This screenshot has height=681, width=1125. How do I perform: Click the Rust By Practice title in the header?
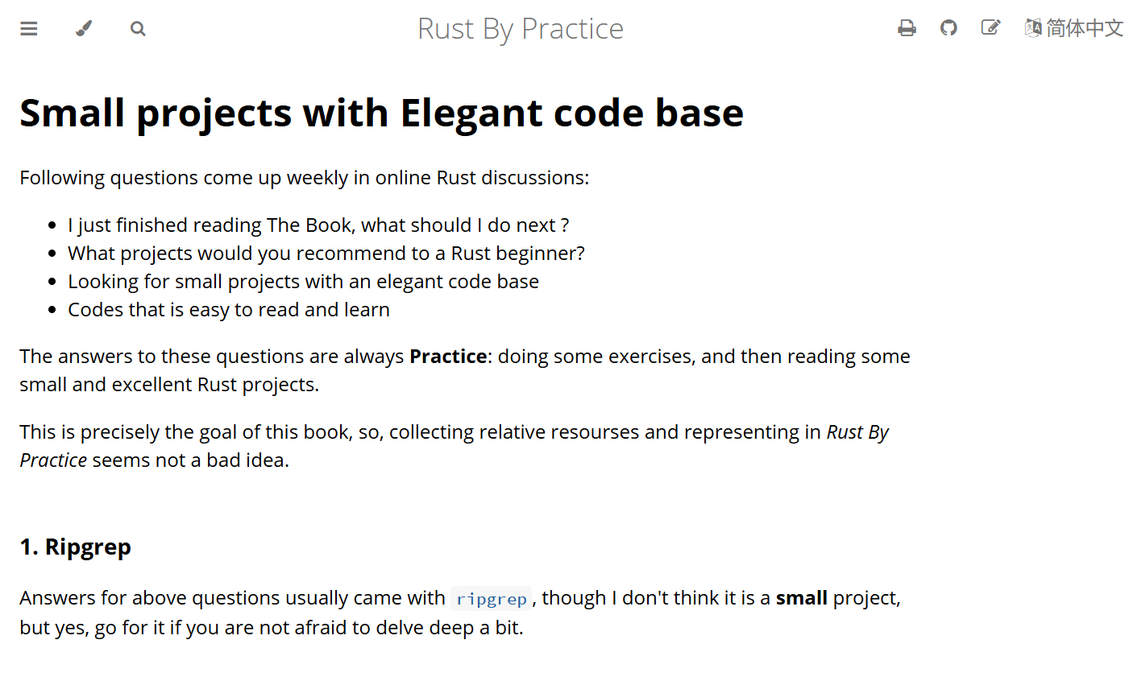point(521,29)
